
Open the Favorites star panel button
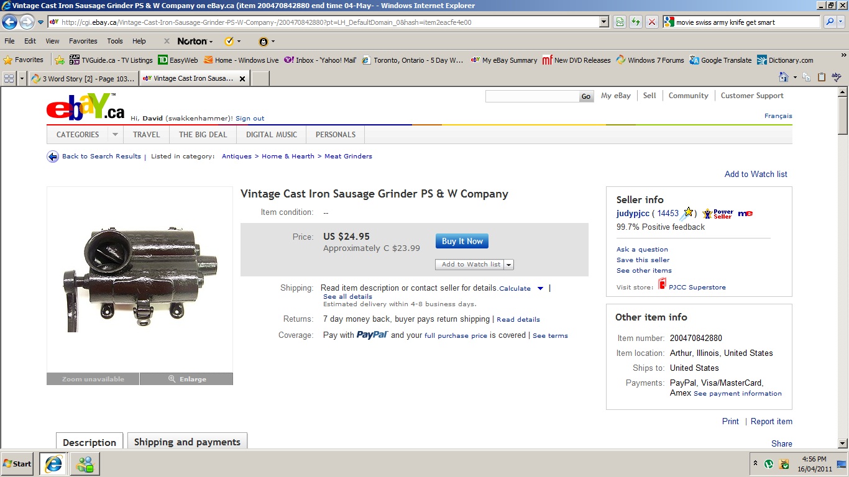[24, 60]
